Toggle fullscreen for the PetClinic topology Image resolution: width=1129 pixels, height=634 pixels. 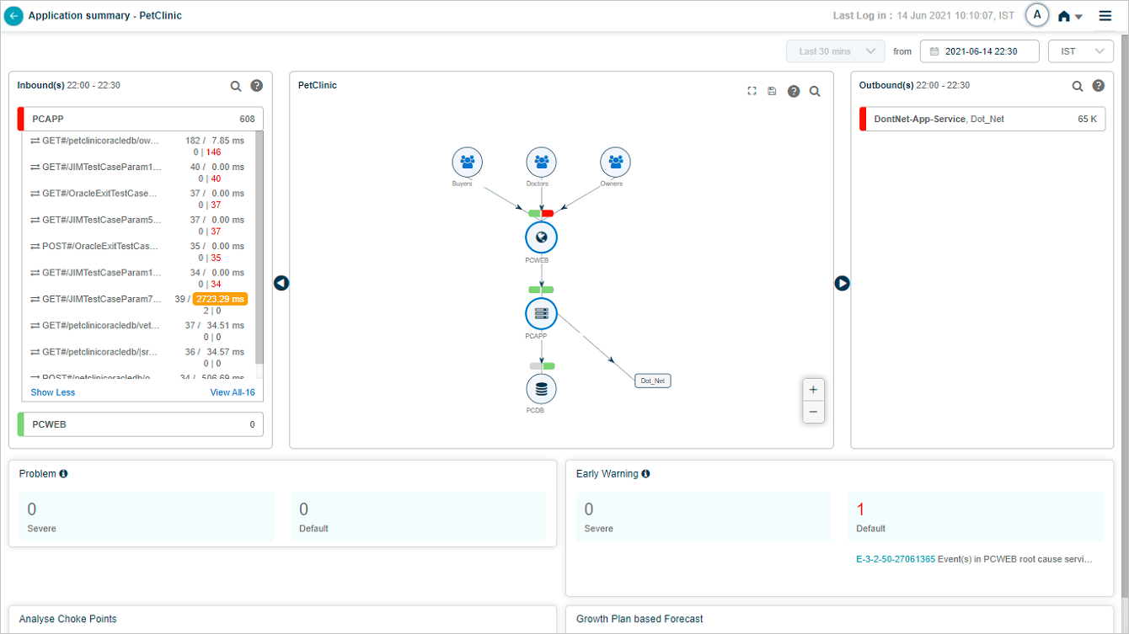point(752,91)
